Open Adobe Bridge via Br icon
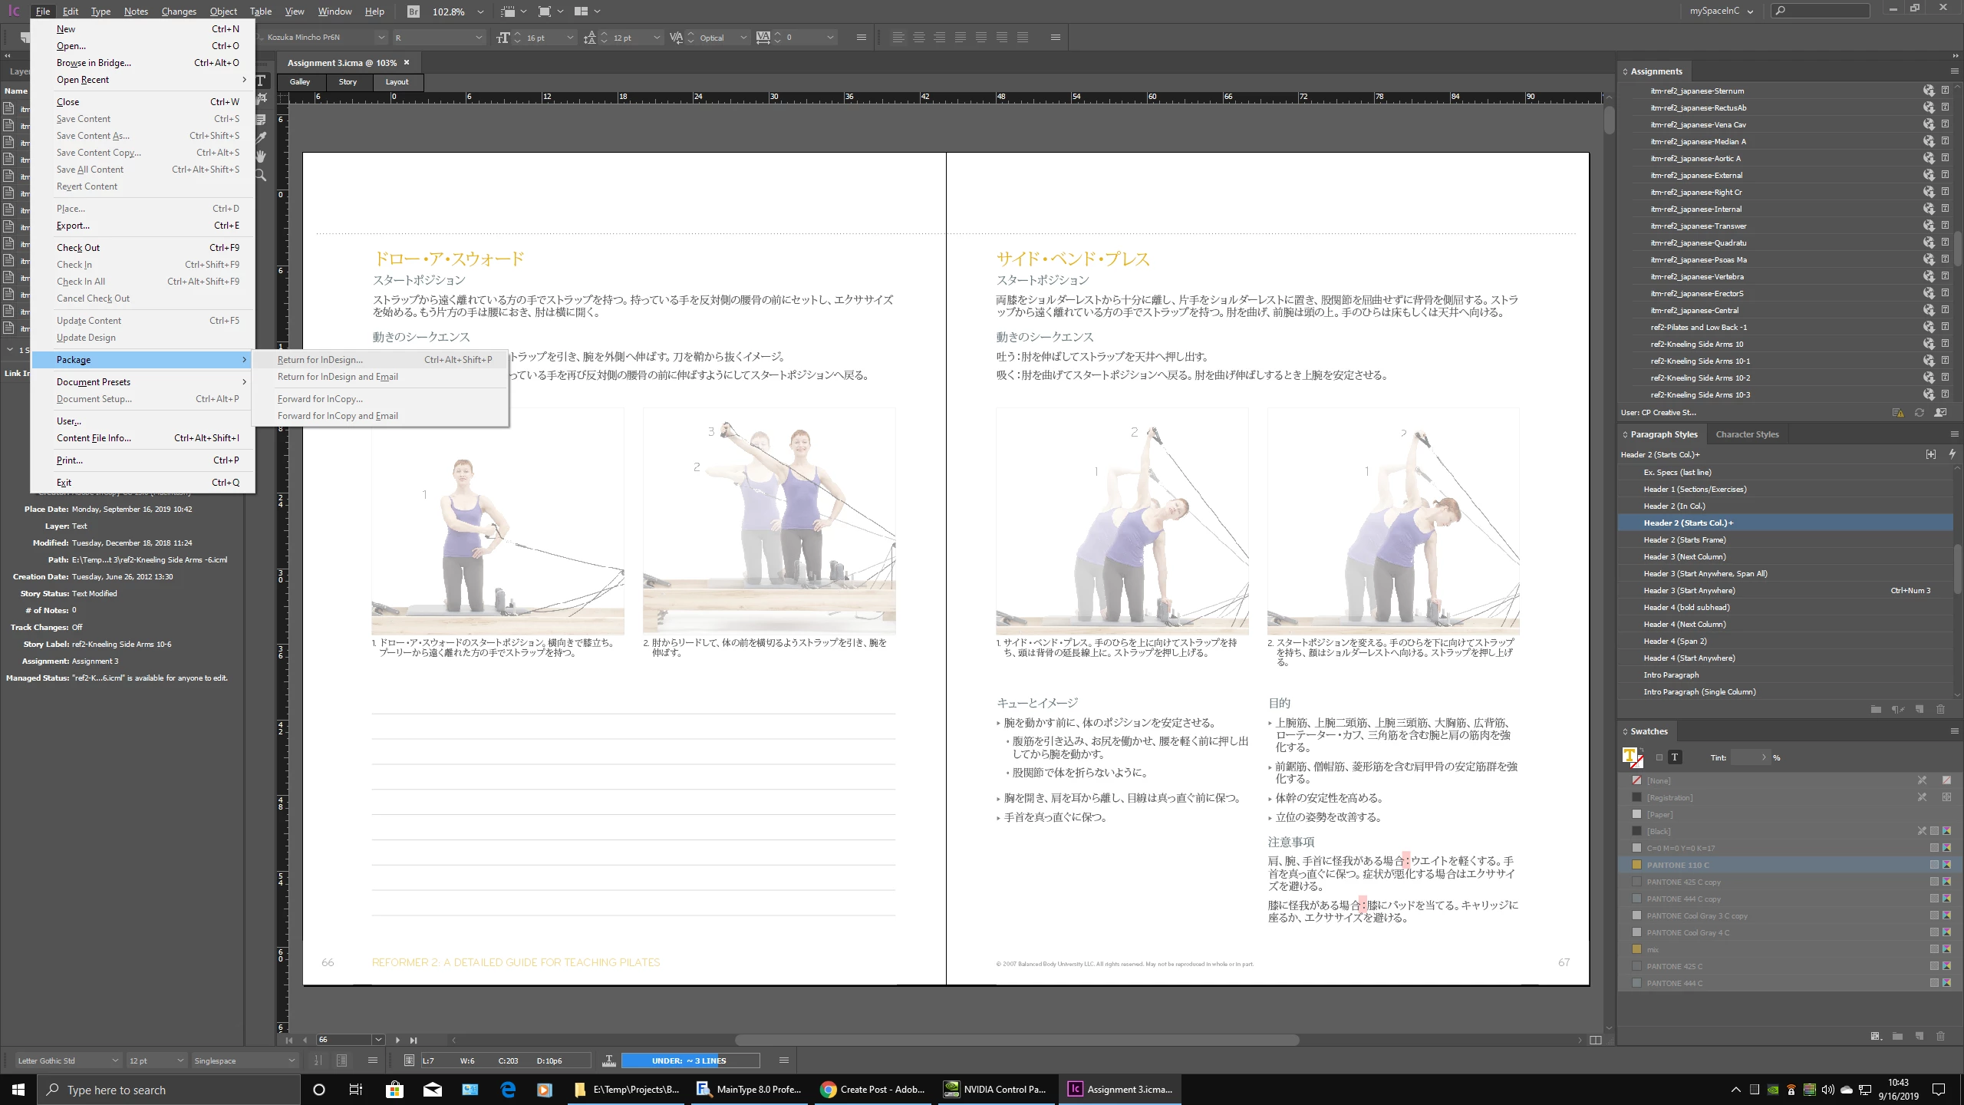Viewport: 1964px width, 1105px height. tap(414, 12)
